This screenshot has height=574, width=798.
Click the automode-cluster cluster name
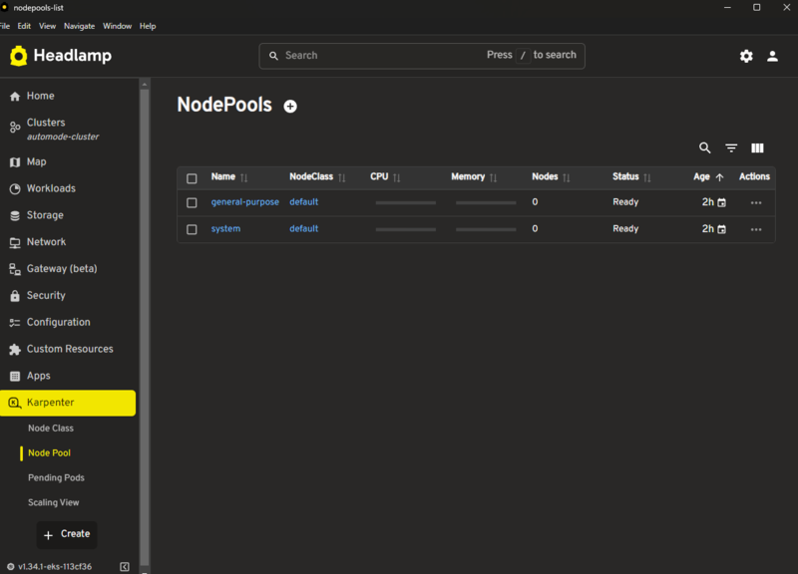pos(63,137)
